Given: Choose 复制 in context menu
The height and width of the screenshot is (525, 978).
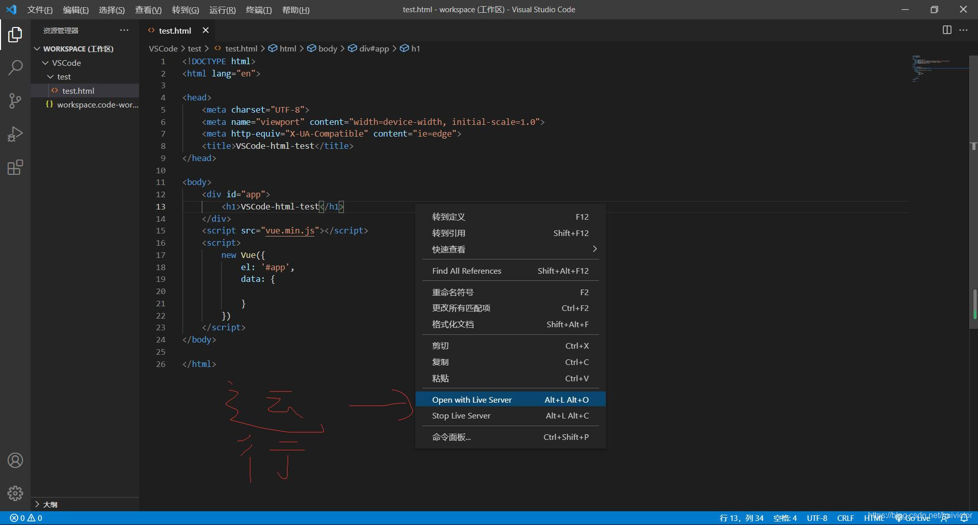Looking at the screenshot, I should tap(510, 362).
